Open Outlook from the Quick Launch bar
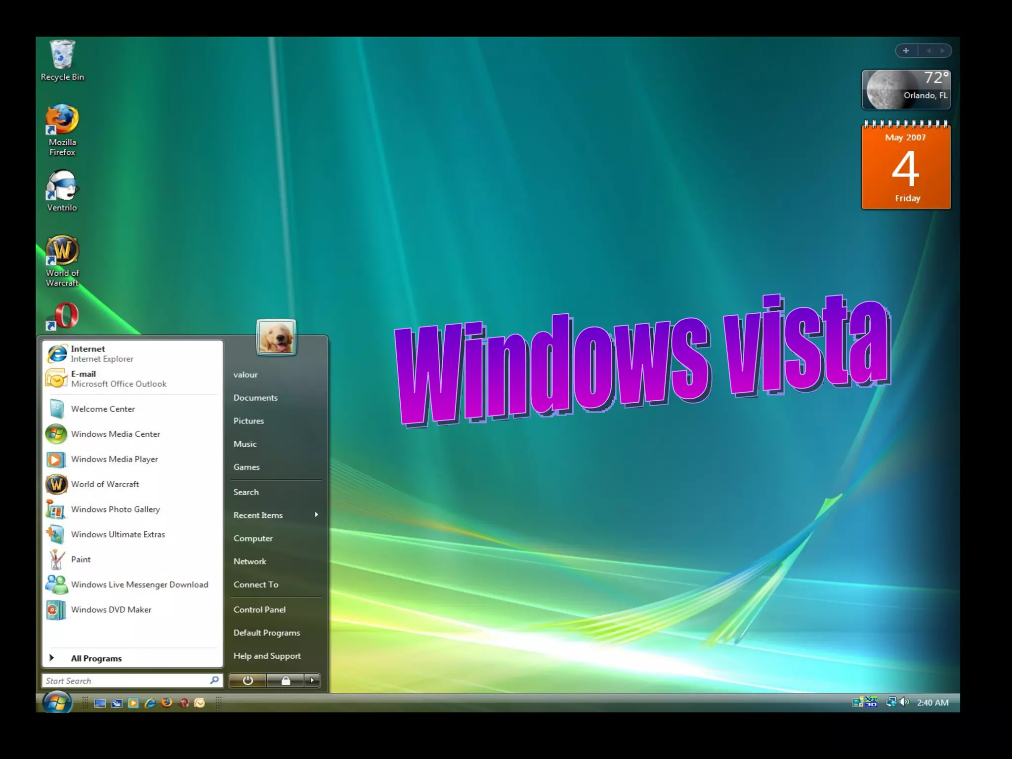1012x759 pixels. tap(200, 703)
